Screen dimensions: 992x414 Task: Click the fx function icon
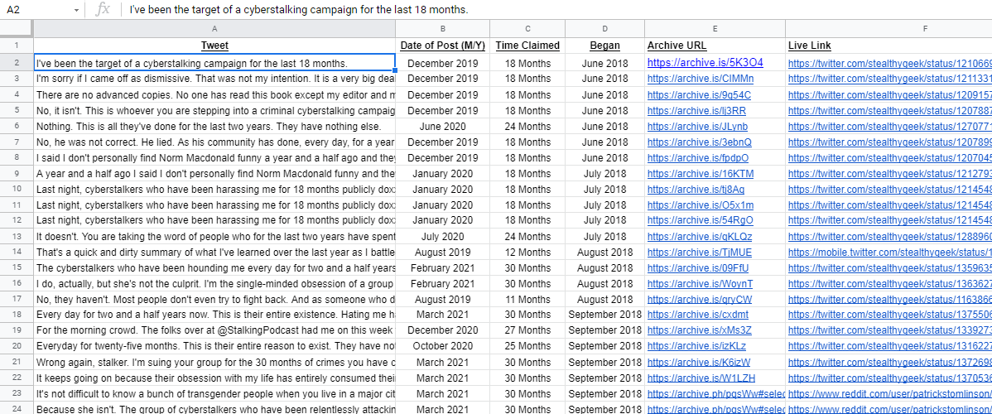tap(103, 9)
